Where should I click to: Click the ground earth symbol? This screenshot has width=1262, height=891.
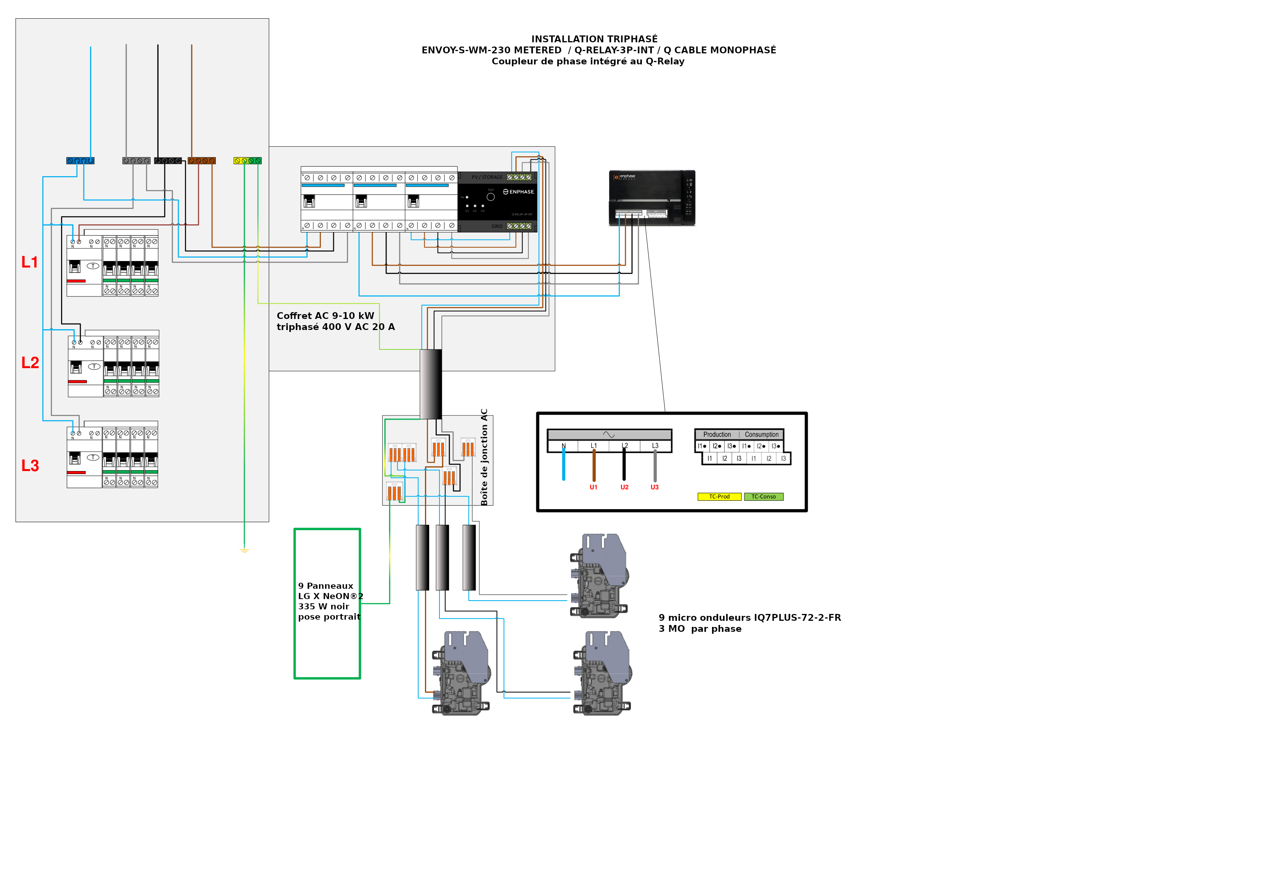coord(245,550)
